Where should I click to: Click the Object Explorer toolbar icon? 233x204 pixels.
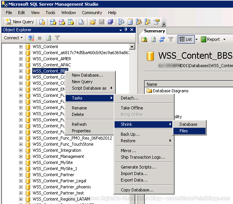coord(139,22)
